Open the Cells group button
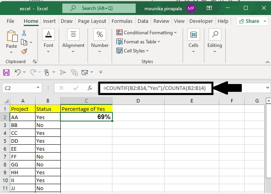 (x=193, y=41)
